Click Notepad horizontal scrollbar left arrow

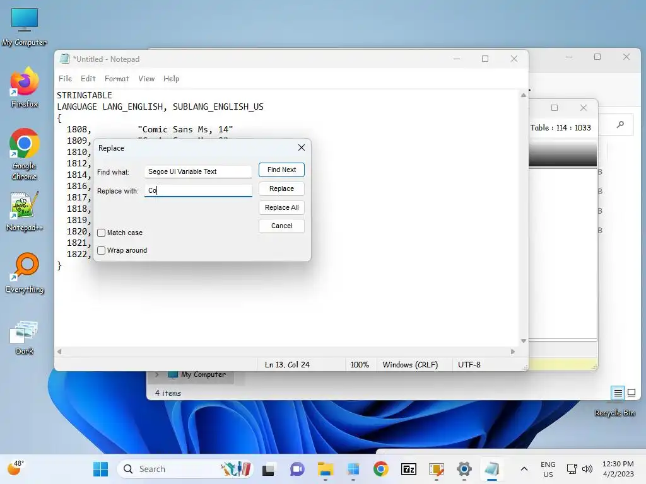59,352
